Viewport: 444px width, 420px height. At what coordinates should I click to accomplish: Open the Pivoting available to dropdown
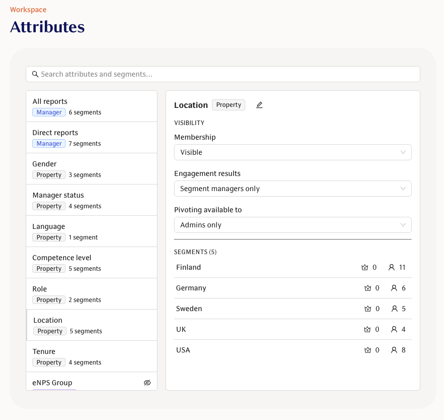click(293, 225)
